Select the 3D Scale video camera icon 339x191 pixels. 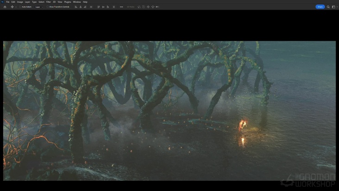pos(157,7)
